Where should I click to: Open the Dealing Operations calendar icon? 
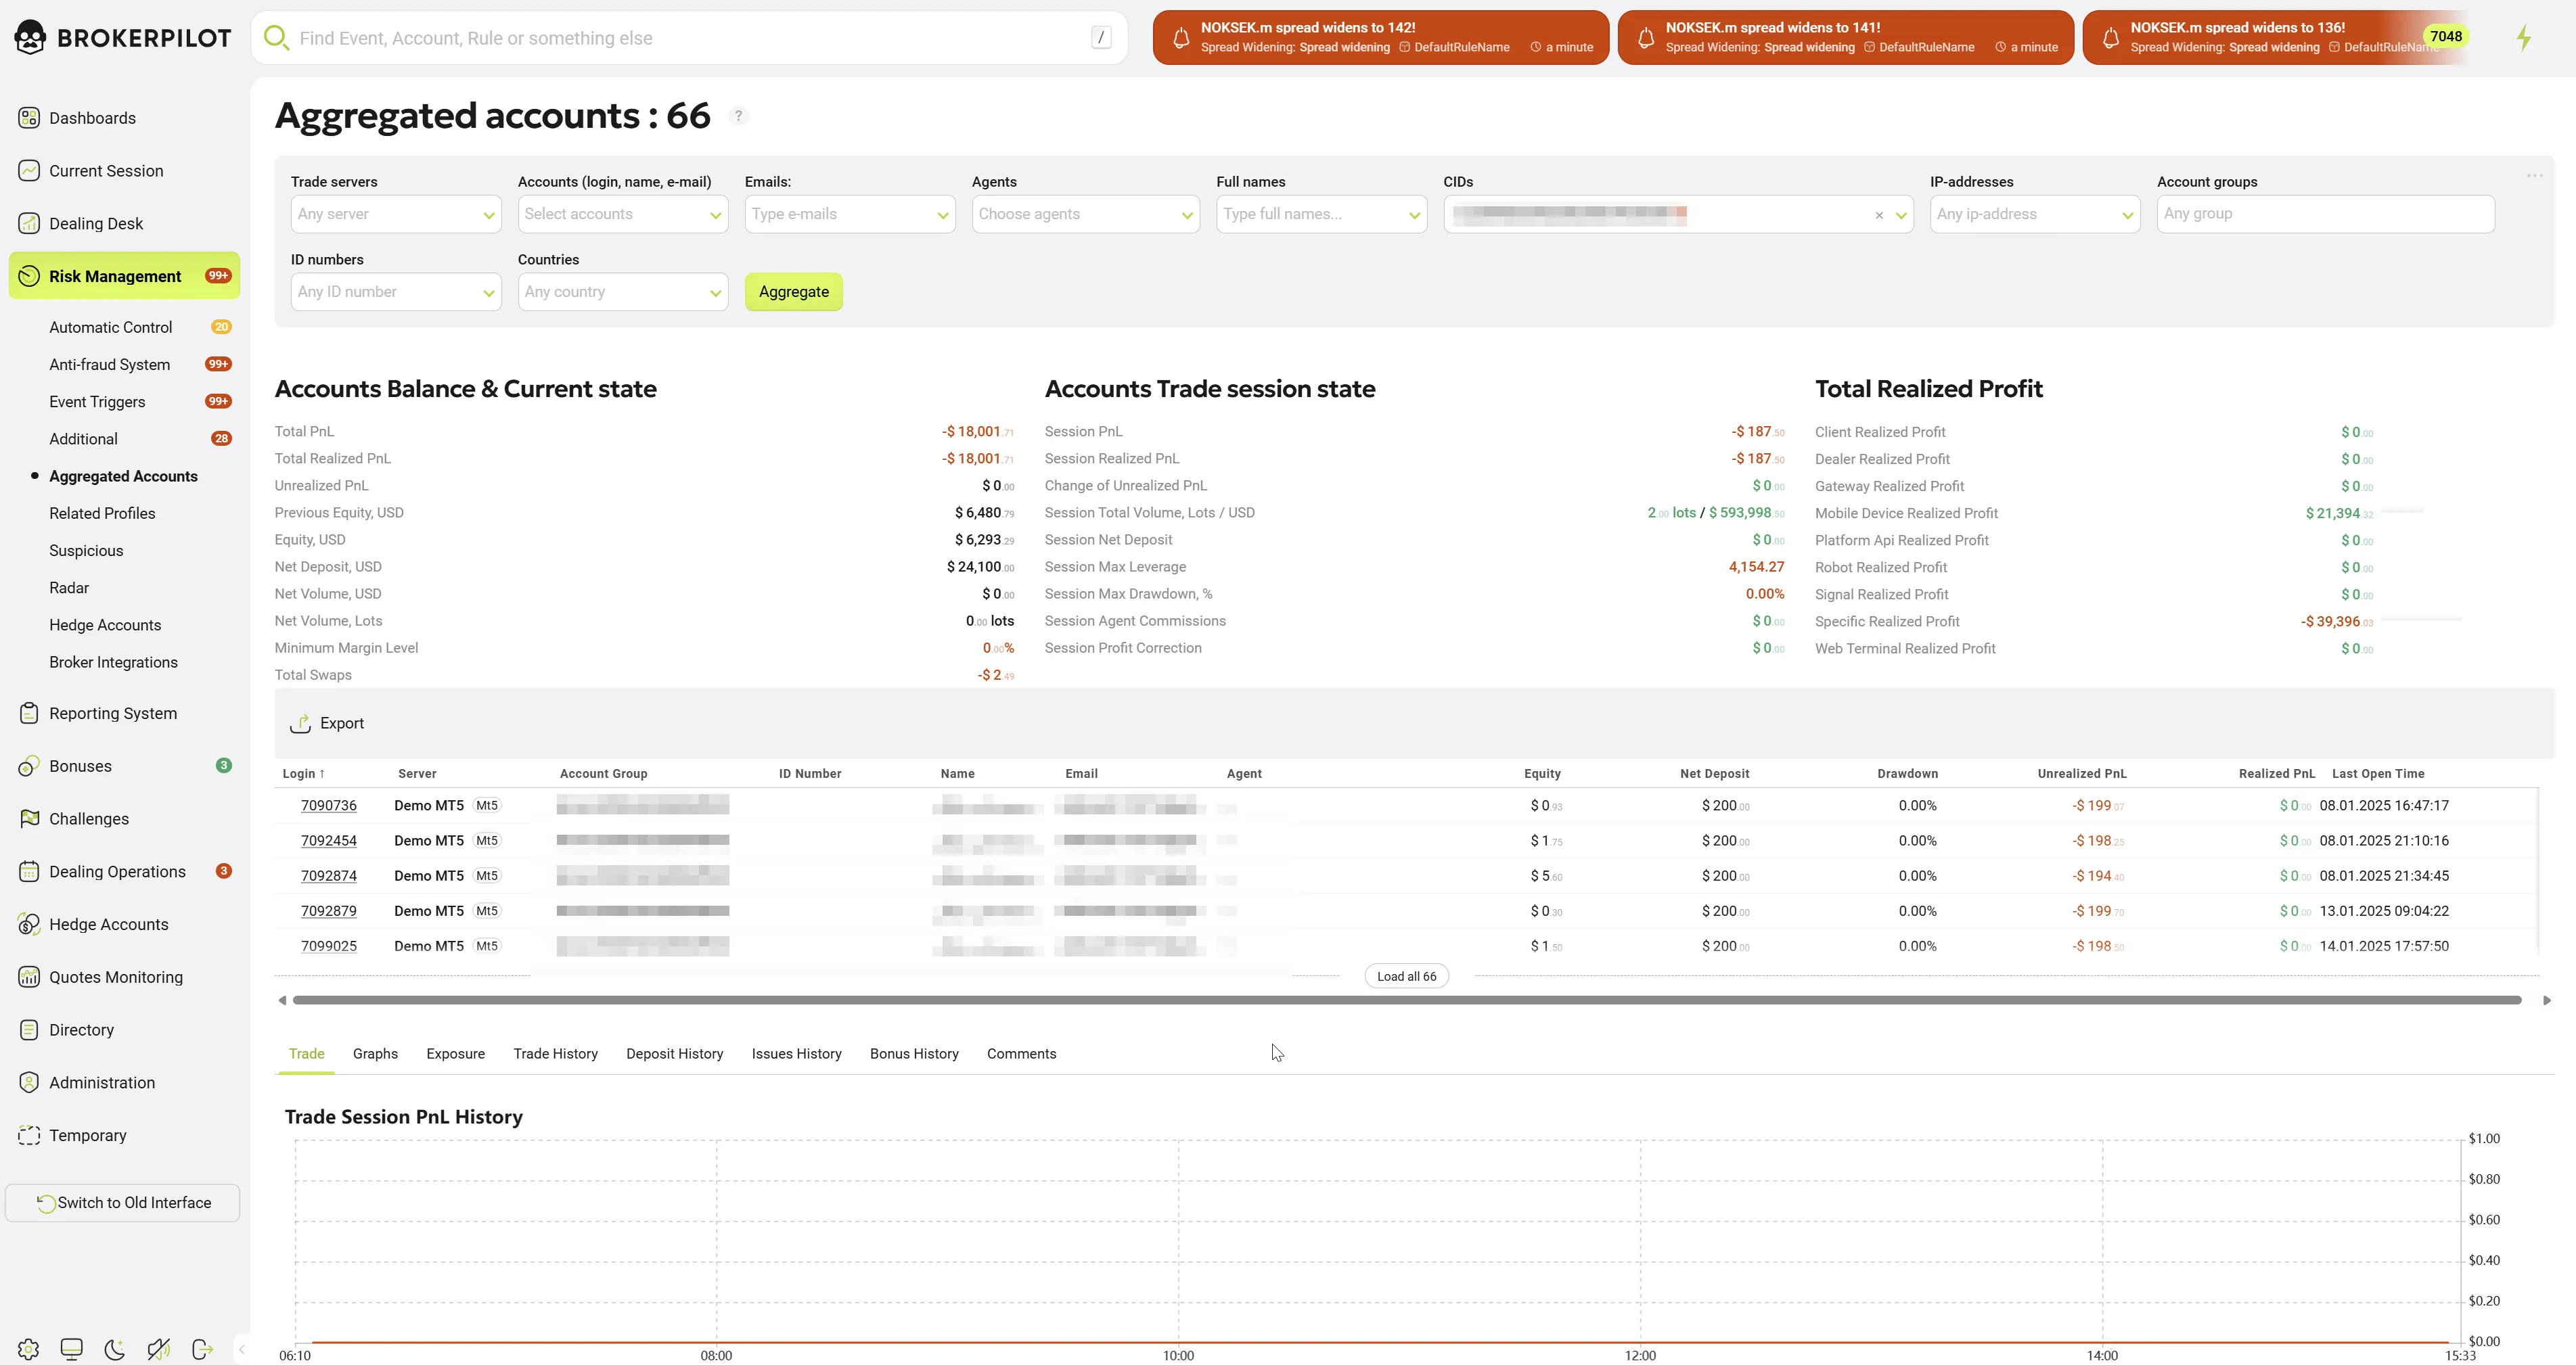[x=29, y=872]
